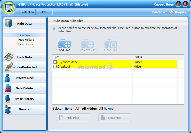Open the Help menu
The width and height of the screenshot is (191, 133).
(x=44, y=12)
